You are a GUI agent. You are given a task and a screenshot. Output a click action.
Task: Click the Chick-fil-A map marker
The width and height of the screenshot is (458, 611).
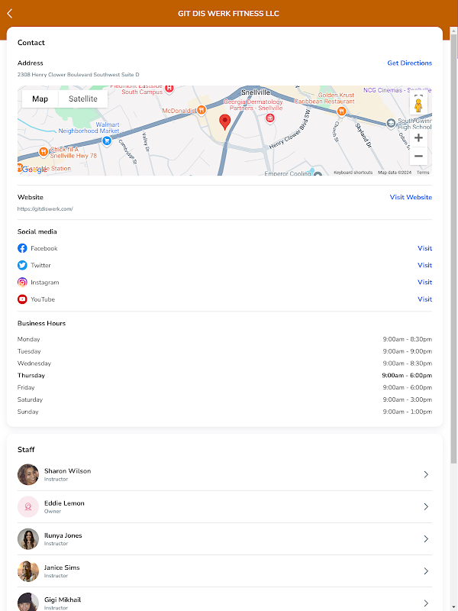(44, 151)
